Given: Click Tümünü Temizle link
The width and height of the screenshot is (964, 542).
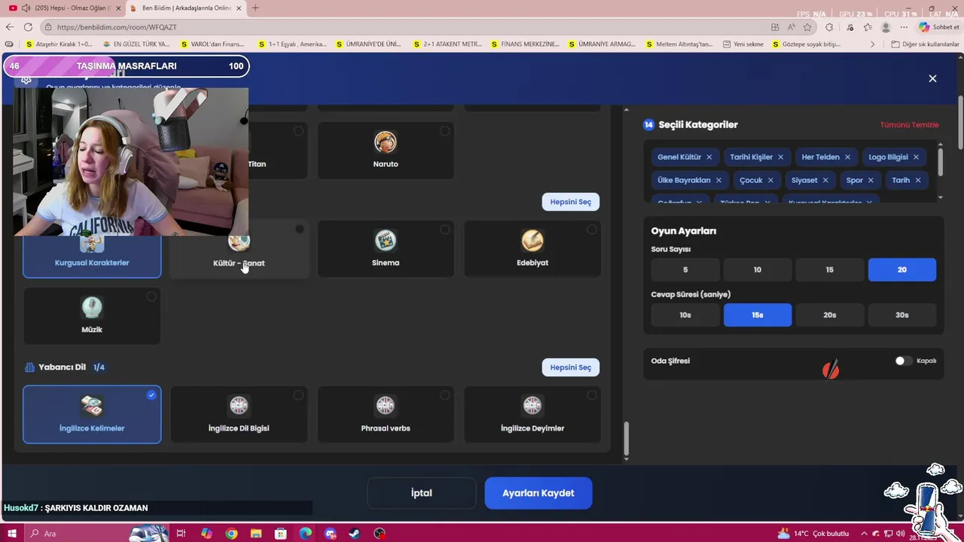Looking at the screenshot, I should click(909, 125).
